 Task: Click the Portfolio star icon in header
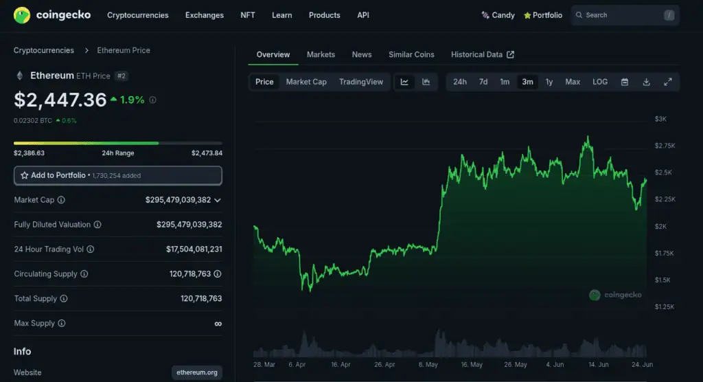(x=527, y=15)
